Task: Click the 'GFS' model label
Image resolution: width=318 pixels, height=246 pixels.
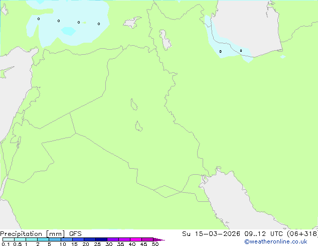Action: [75, 234]
